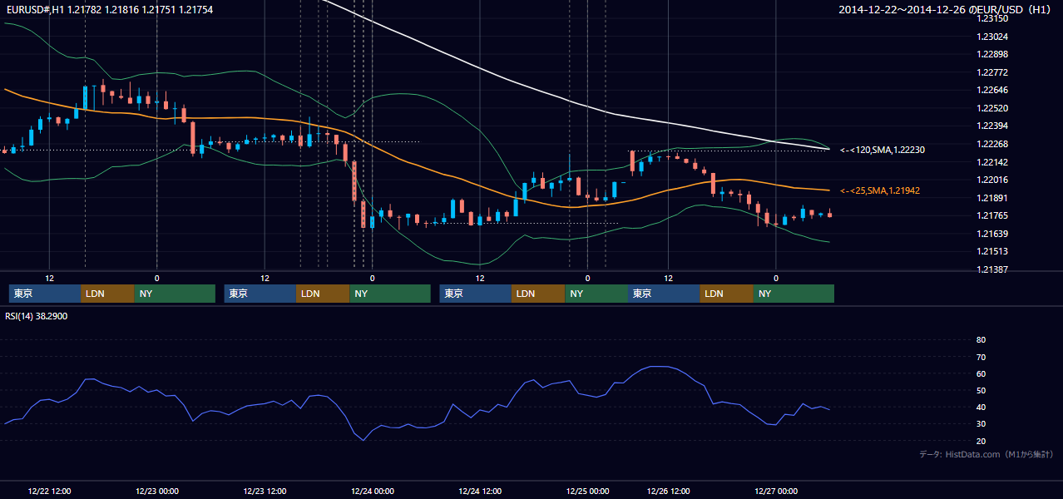Select RSI scale level 50
The image size is (1063, 499).
pyautogui.click(x=981, y=390)
